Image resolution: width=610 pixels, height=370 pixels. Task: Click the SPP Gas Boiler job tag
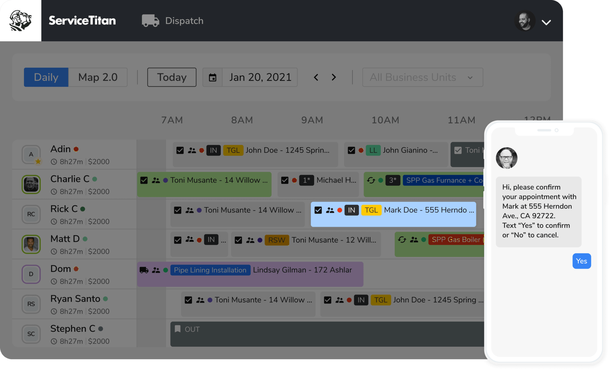point(456,240)
